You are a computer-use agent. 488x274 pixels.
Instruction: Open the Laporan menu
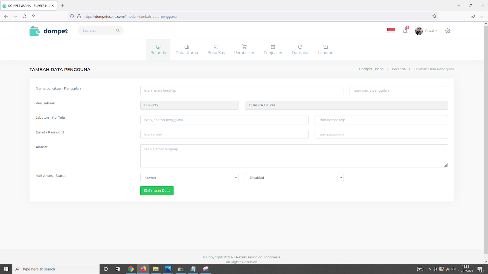pos(326,50)
